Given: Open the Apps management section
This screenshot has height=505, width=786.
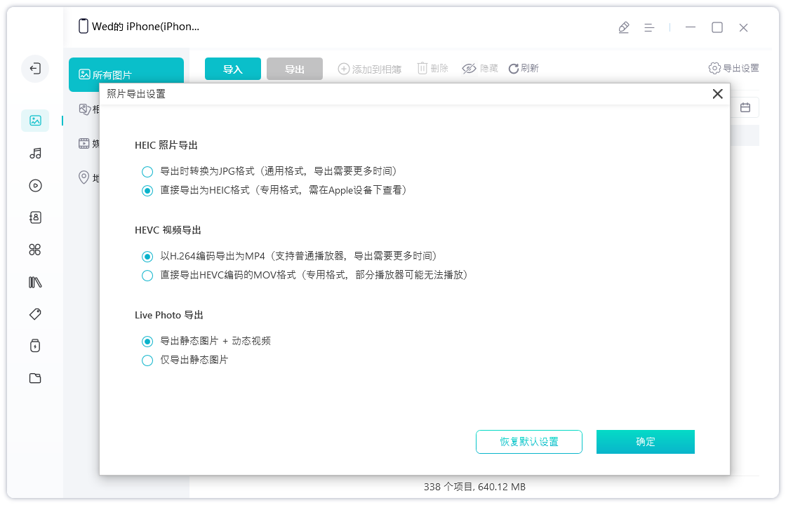Looking at the screenshot, I should (35, 249).
